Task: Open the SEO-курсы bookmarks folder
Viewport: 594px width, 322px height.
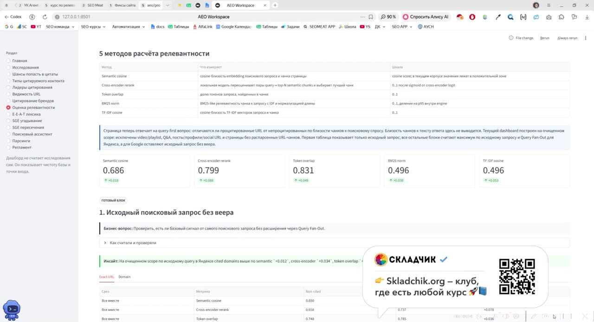Action: tap(93, 27)
